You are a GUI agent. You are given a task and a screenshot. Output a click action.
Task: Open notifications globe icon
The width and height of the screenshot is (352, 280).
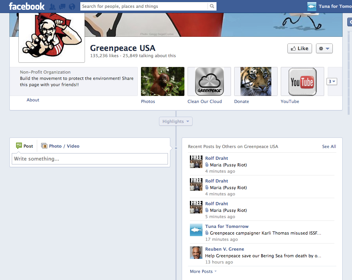pyautogui.click(x=72, y=7)
